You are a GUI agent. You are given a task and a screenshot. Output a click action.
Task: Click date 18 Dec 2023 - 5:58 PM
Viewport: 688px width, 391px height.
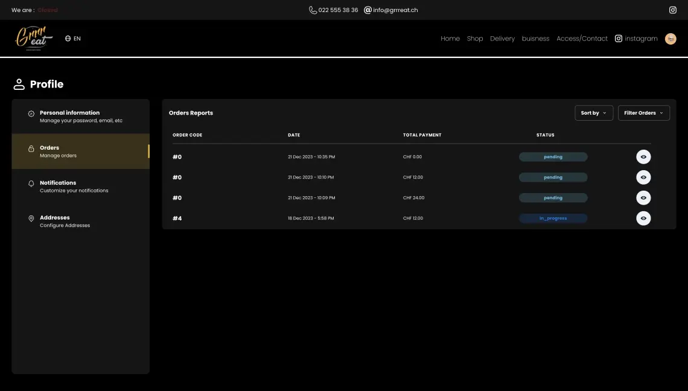click(x=311, y=218)
